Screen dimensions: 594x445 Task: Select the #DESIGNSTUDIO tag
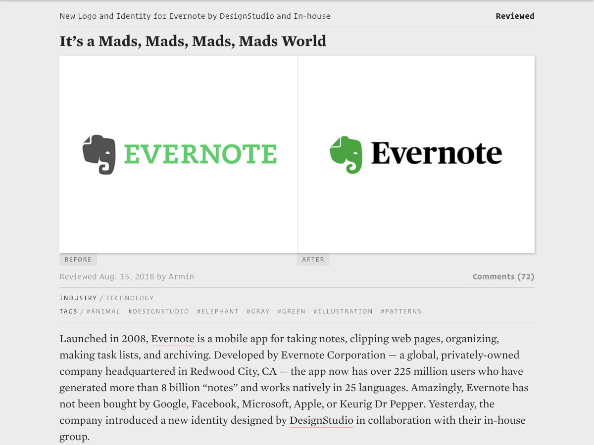coord(158,311)
